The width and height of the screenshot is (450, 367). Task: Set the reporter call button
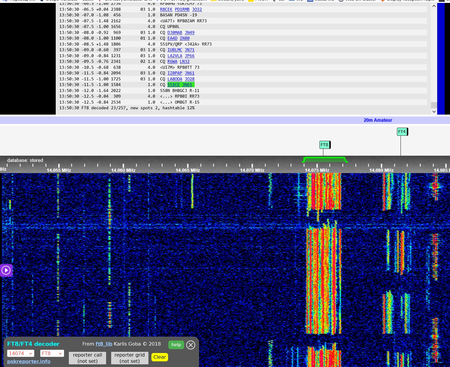pos(87,358)
